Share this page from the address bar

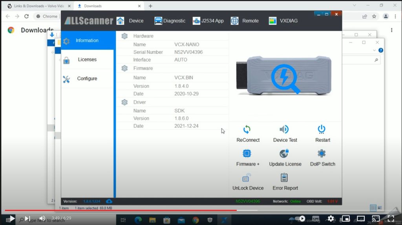[x=364, y=16]
